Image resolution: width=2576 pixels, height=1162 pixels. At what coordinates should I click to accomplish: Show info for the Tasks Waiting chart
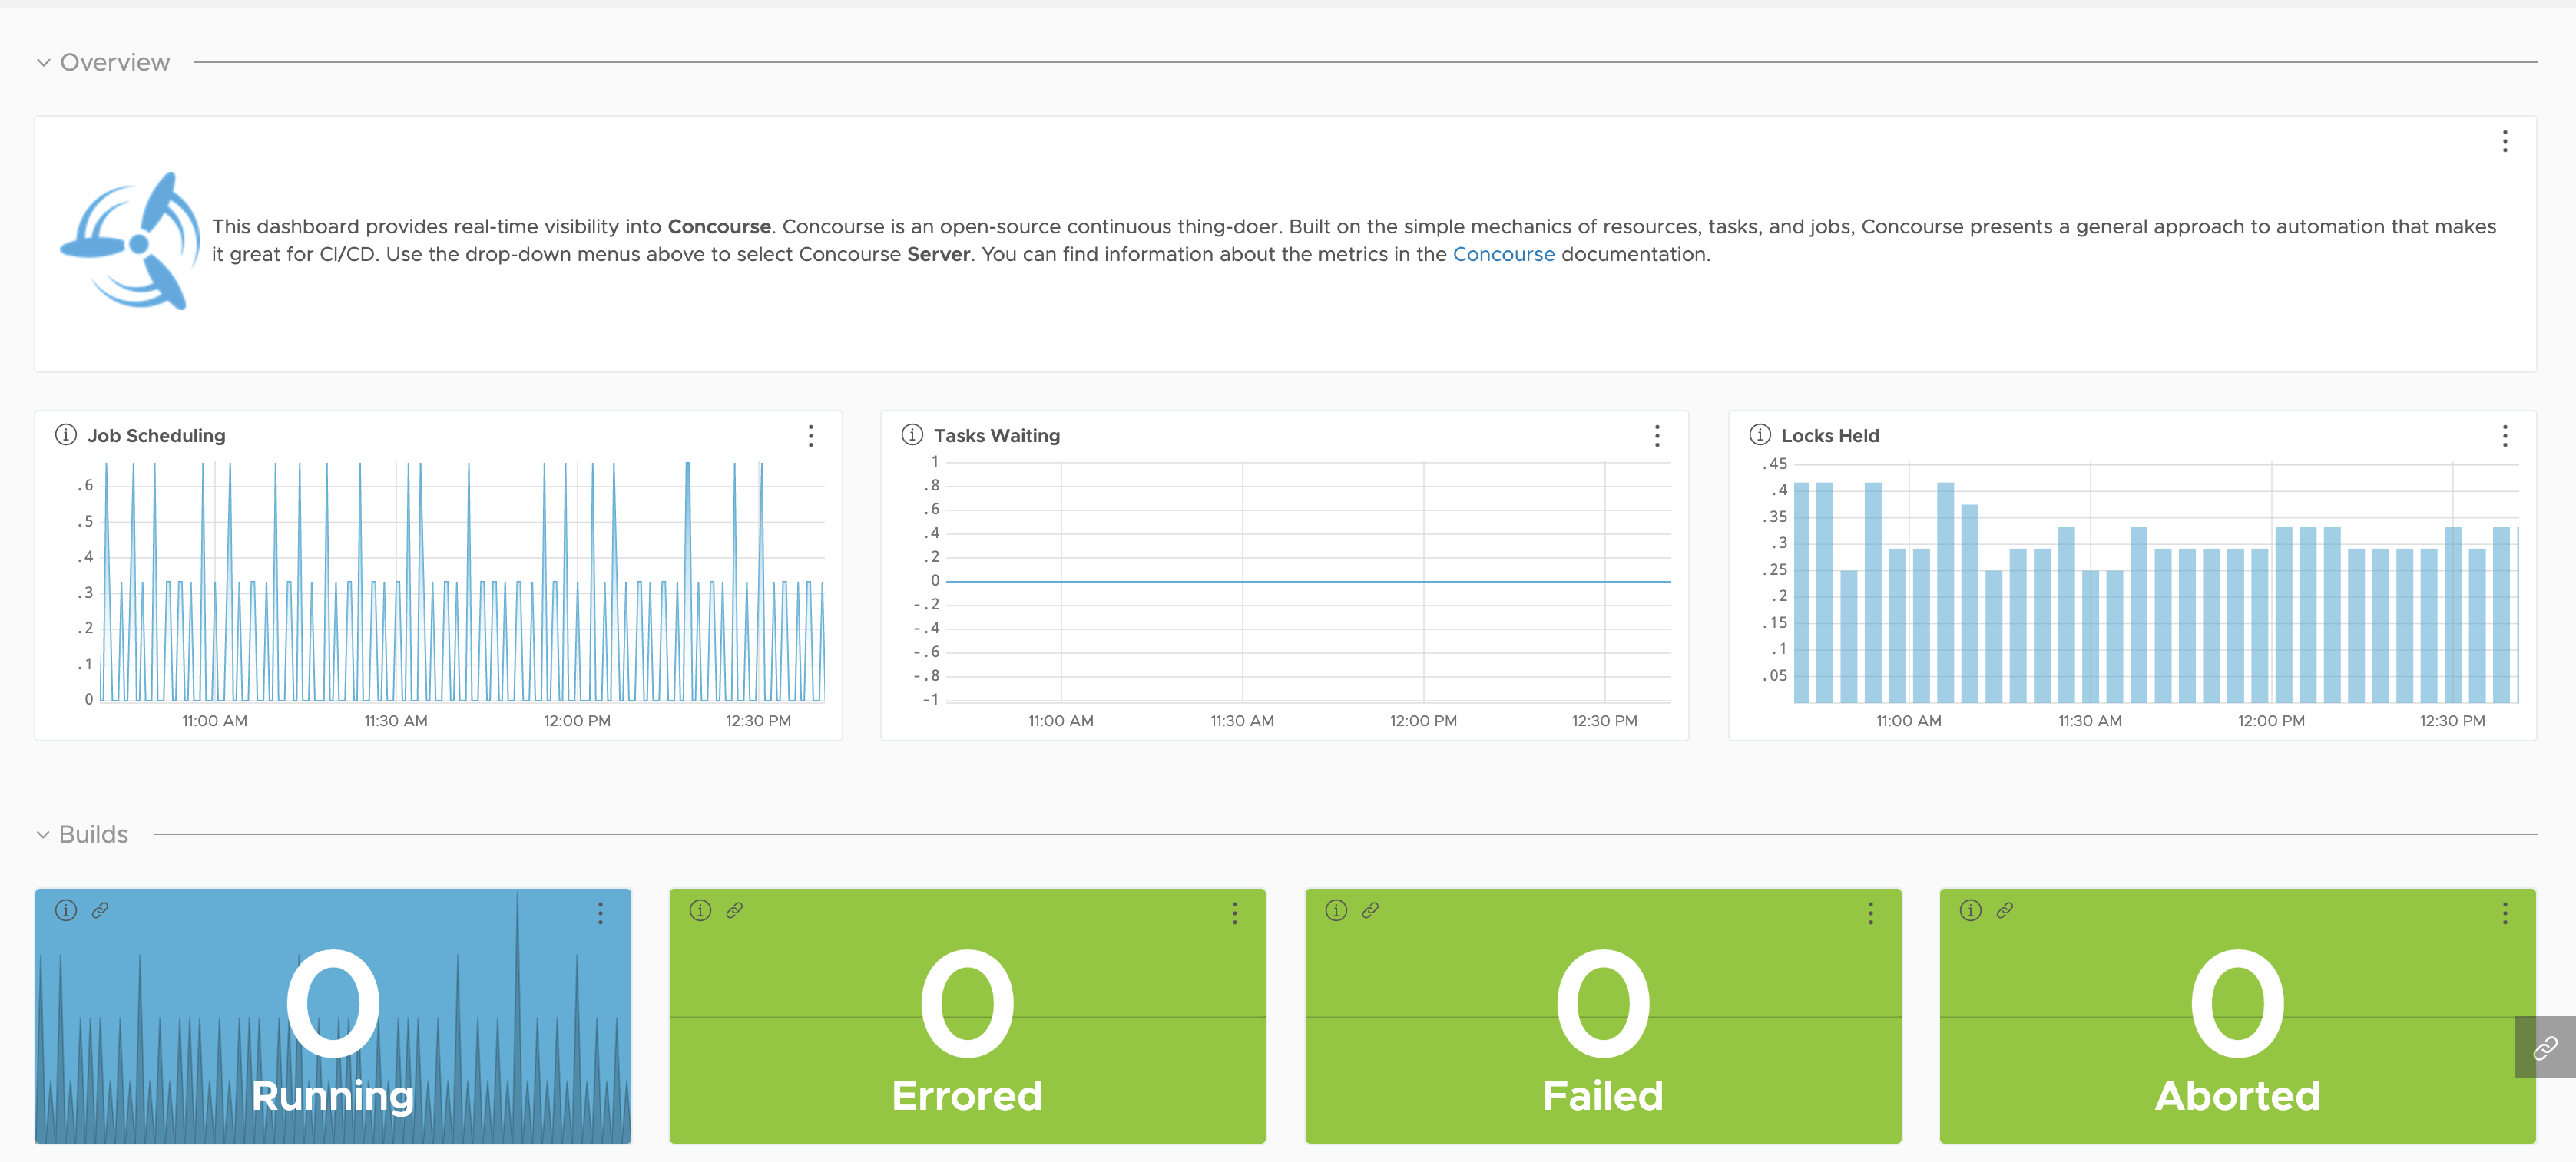pyautogui.click(x=912, y=434)
